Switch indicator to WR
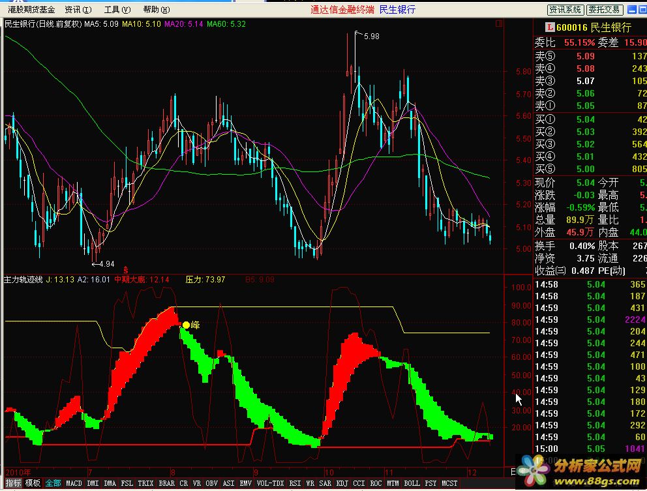647x491 pixels. point(310,483)
